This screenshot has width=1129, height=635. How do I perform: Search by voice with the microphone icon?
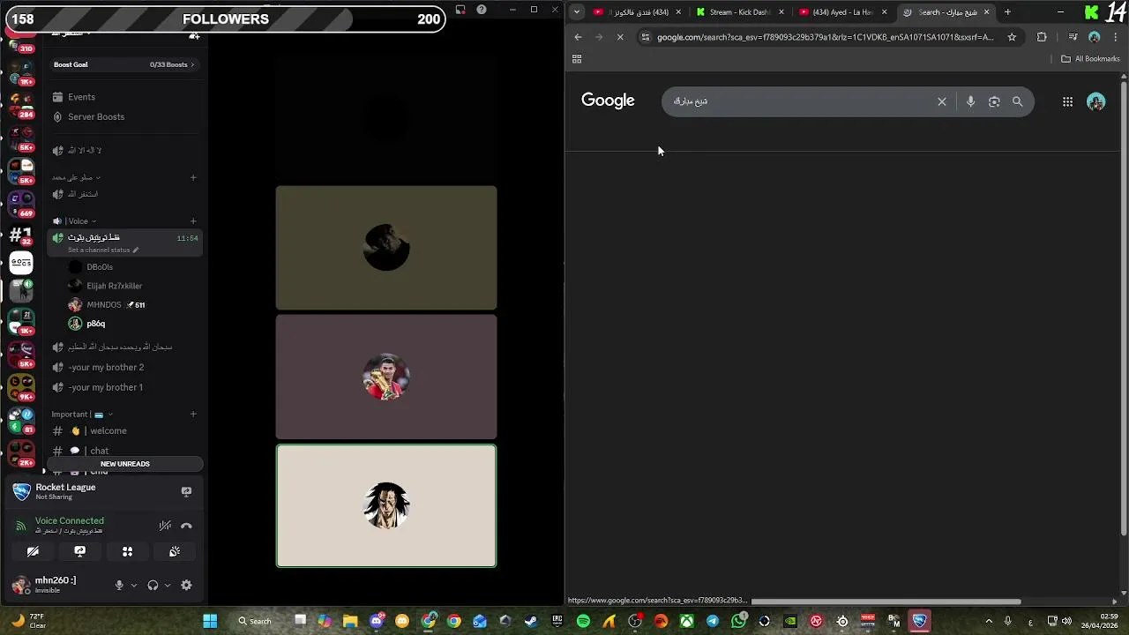[x=970, y=101]
